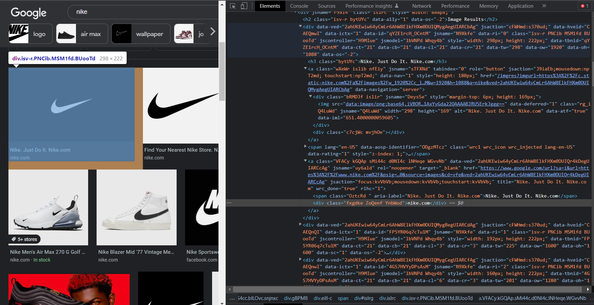Select div.isv-r.PNCib.MSM1fd.BUooTd breadcrumb
This screenshot has height=305, width=594.
(437, 298)
